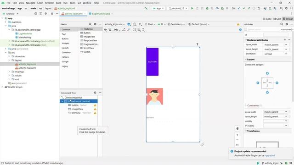Click the magic wand infer constraints icon
This screenshot has height=165, width=294.
coord(129,30)
